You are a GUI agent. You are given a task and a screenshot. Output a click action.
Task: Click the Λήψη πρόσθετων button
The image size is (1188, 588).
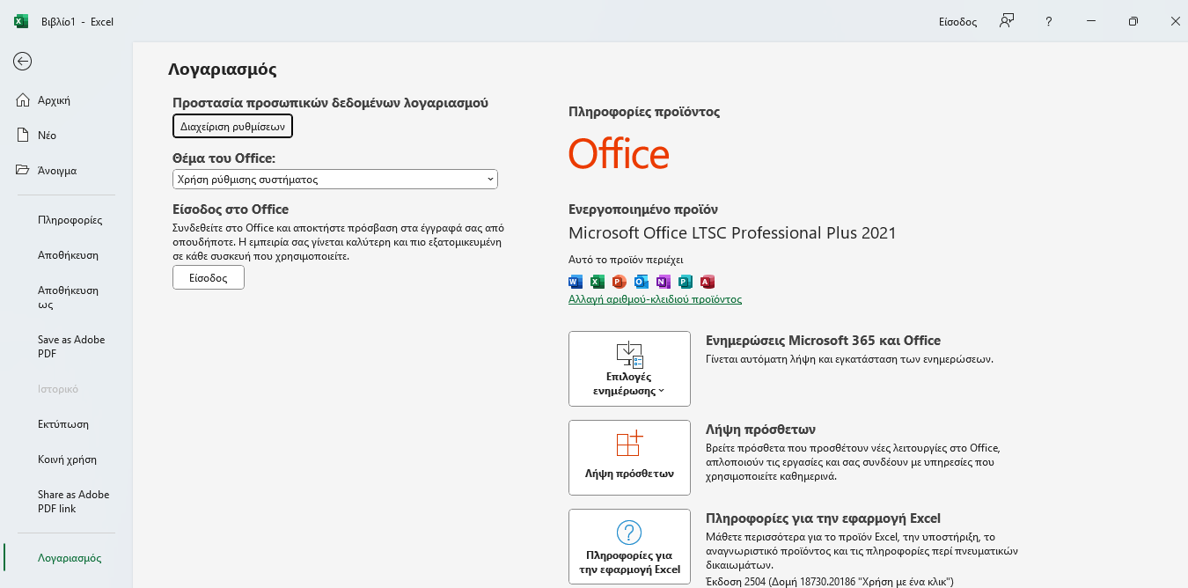click(629, 458)
